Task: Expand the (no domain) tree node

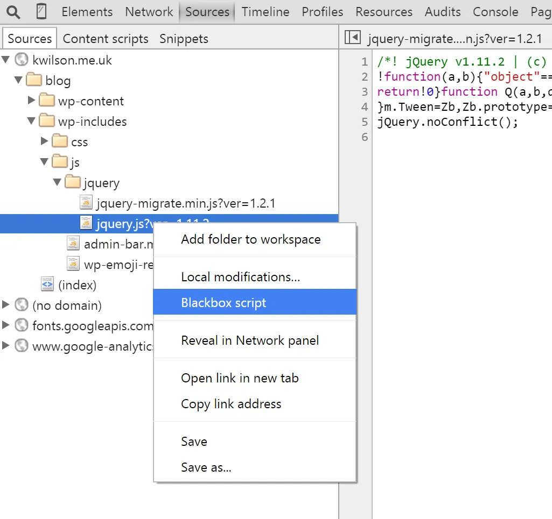Action: coord(6,305)
